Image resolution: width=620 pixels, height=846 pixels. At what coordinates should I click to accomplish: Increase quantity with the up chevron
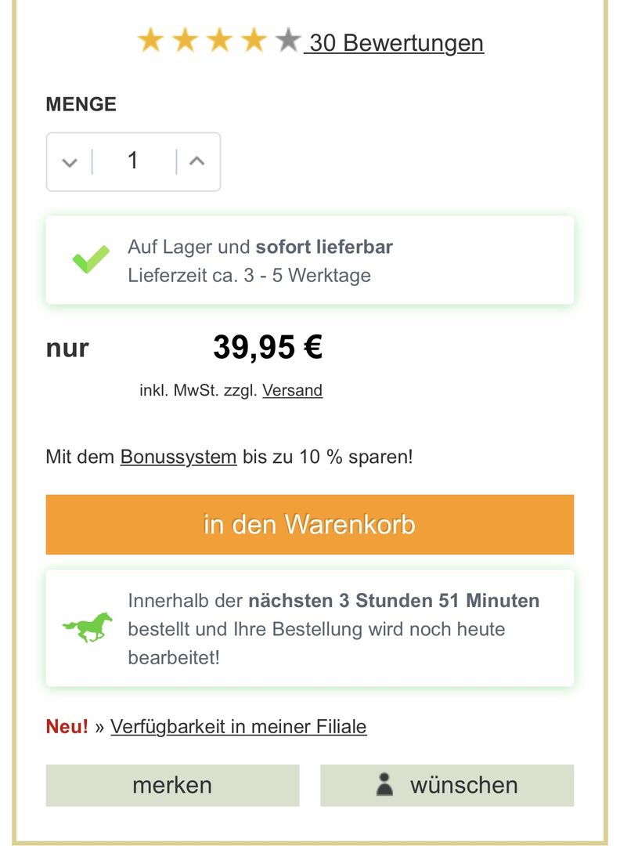click(197, 161)
